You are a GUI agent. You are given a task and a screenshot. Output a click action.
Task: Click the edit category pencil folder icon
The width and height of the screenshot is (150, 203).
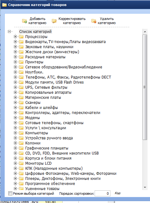click(54, 21)
